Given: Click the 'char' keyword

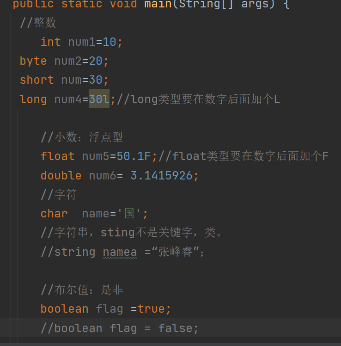Looking at the screenshot, I should click(54, 213).
